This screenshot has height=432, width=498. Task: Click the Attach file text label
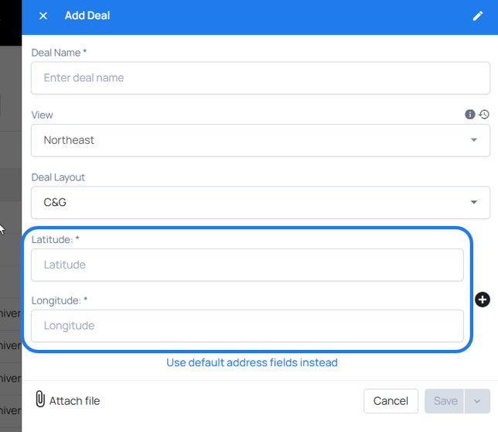[74, 401]
